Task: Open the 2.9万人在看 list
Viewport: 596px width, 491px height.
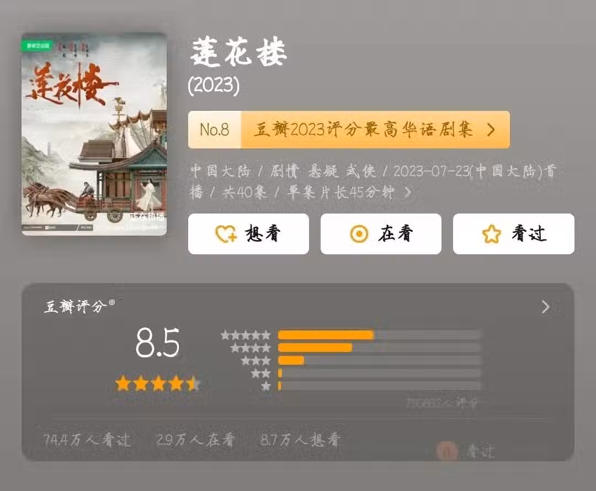Action: [x=196, y=440]
